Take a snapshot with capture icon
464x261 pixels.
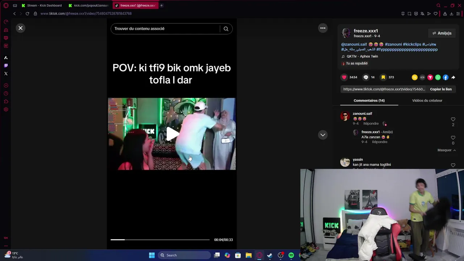point(409,14)
